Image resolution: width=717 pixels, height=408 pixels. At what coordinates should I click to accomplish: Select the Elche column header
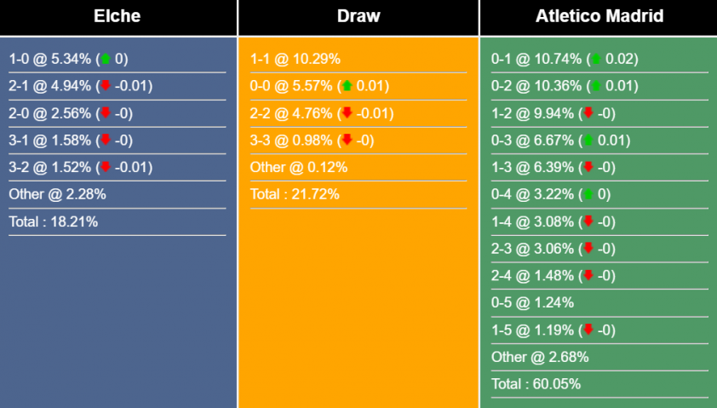pyautogui.click(x=118, y=16)
